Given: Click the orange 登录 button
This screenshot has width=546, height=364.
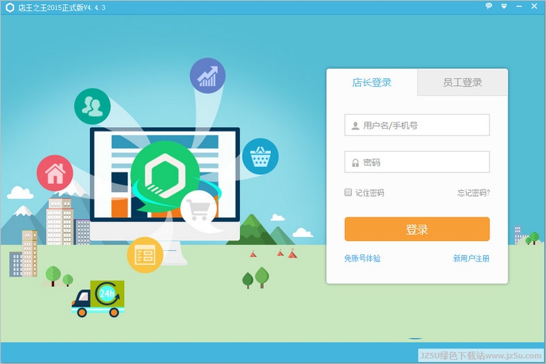Looking at the screenshot, I should coord(417,229).
